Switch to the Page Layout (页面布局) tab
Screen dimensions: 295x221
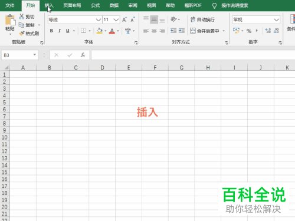click(72, 5)
